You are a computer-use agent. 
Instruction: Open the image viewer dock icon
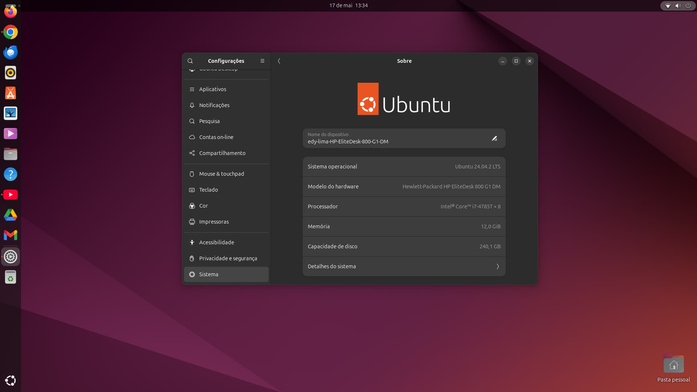(x=11, y=114)
